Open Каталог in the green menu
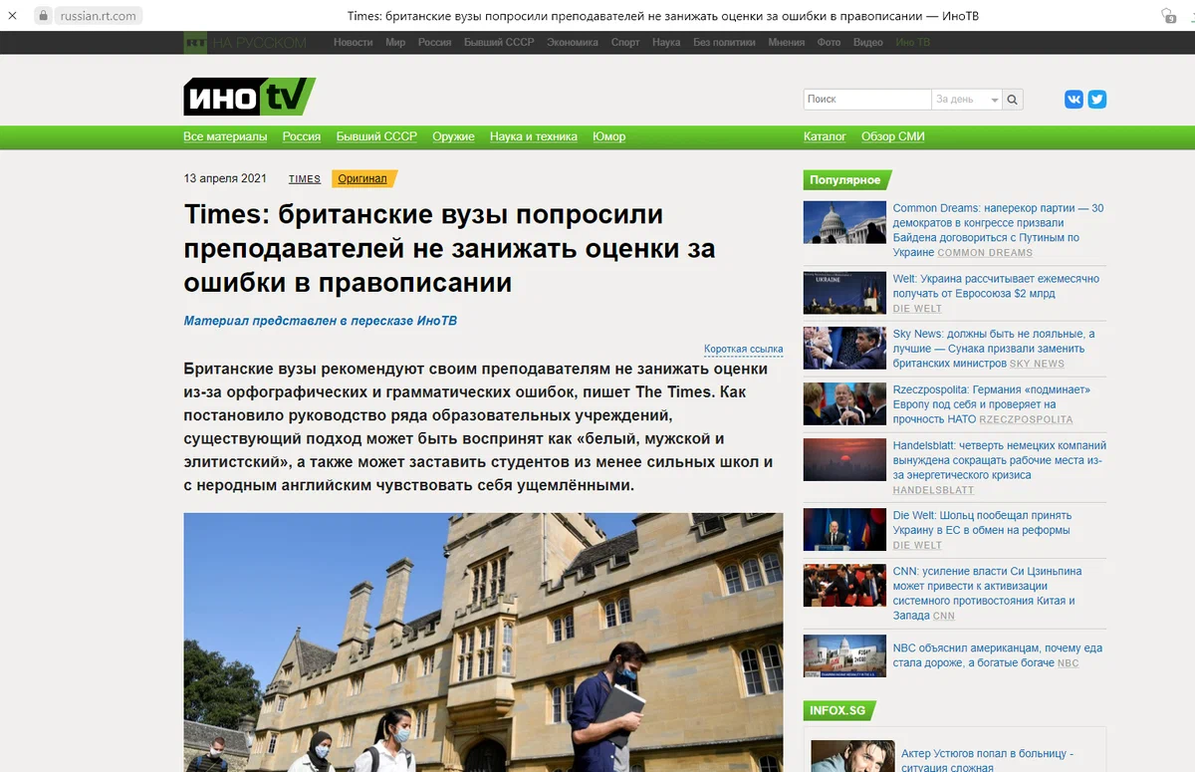This screenshot has height=772, width=1195. point(825,136)
